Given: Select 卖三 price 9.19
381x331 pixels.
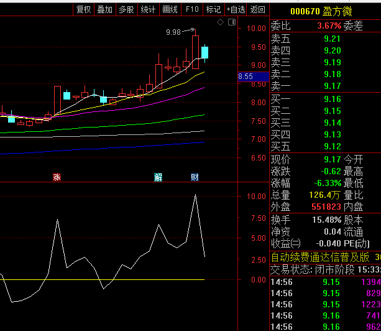Looking at the screenshot, I should pyautogui.click(x=333, y=62).
